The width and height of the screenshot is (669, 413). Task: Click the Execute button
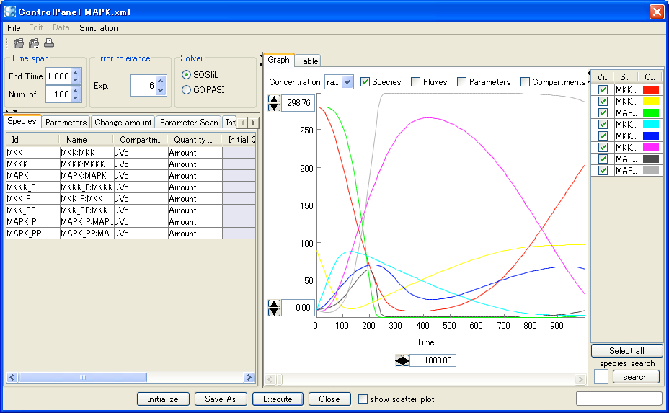278,399
